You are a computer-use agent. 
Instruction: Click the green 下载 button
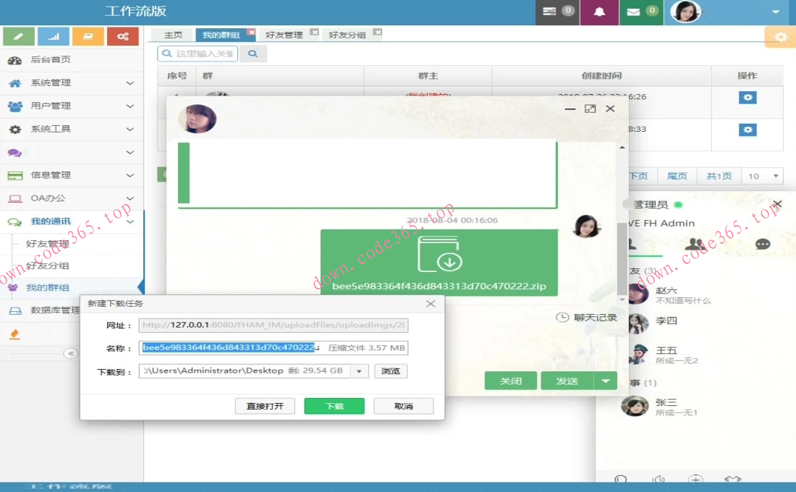click(334, 406)
